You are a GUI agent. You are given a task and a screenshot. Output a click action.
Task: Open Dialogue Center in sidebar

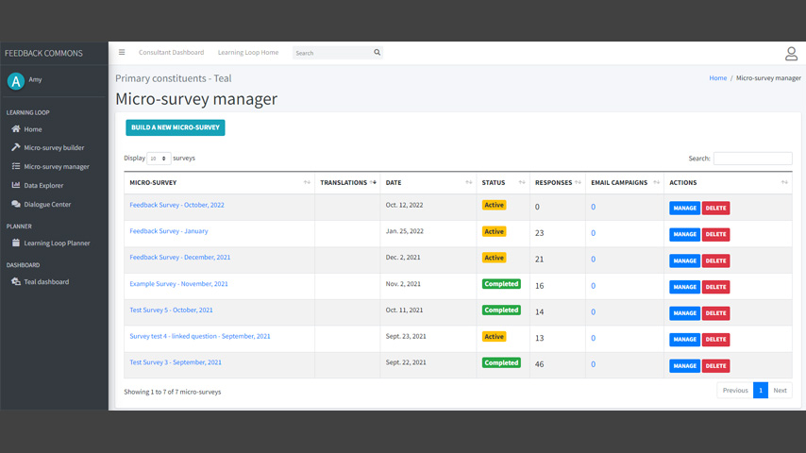tap(47, 204)
